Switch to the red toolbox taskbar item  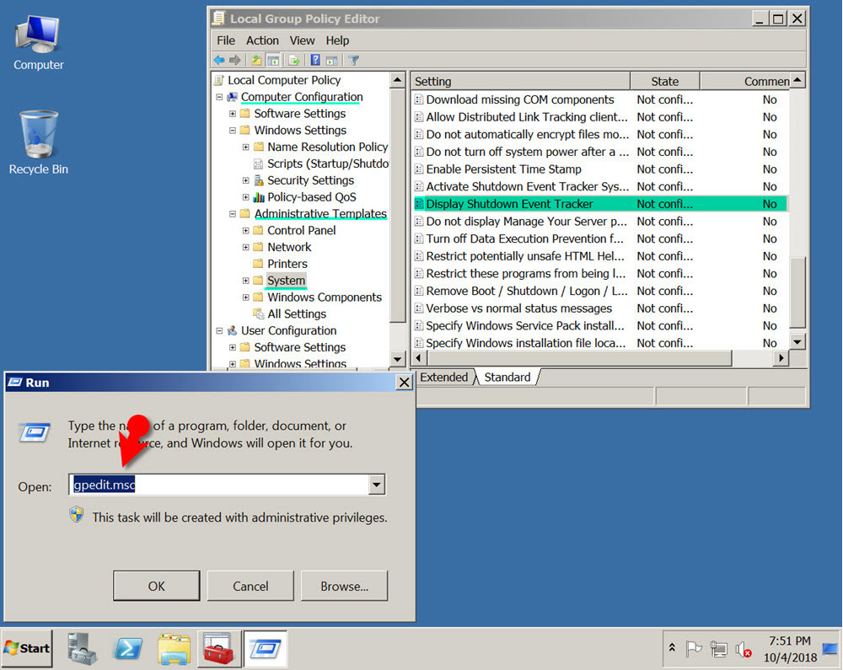(218, 648)
